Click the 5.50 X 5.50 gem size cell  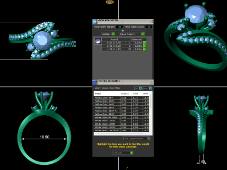[x=114, y=42]
